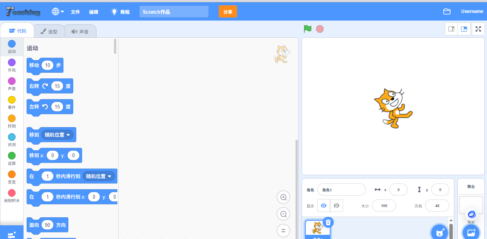Click the Username account label

472,11
